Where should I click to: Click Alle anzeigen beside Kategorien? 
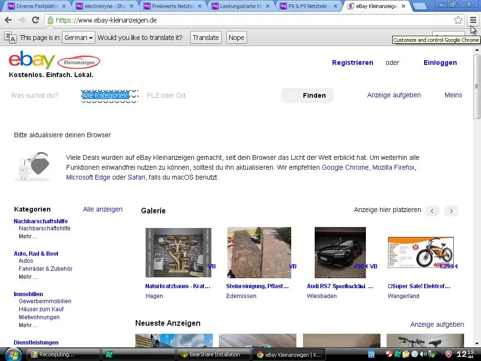103,209
